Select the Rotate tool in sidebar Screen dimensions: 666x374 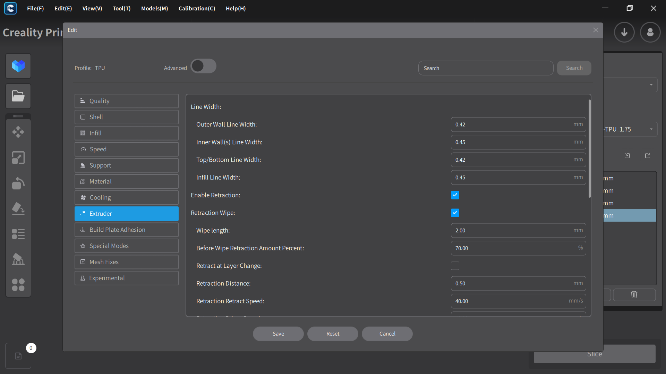18,183
